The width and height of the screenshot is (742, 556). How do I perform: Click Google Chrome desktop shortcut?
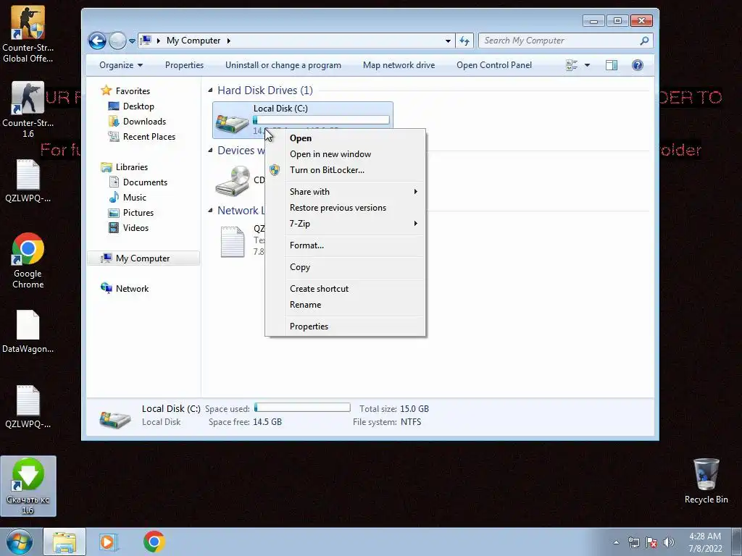point(28,261)
